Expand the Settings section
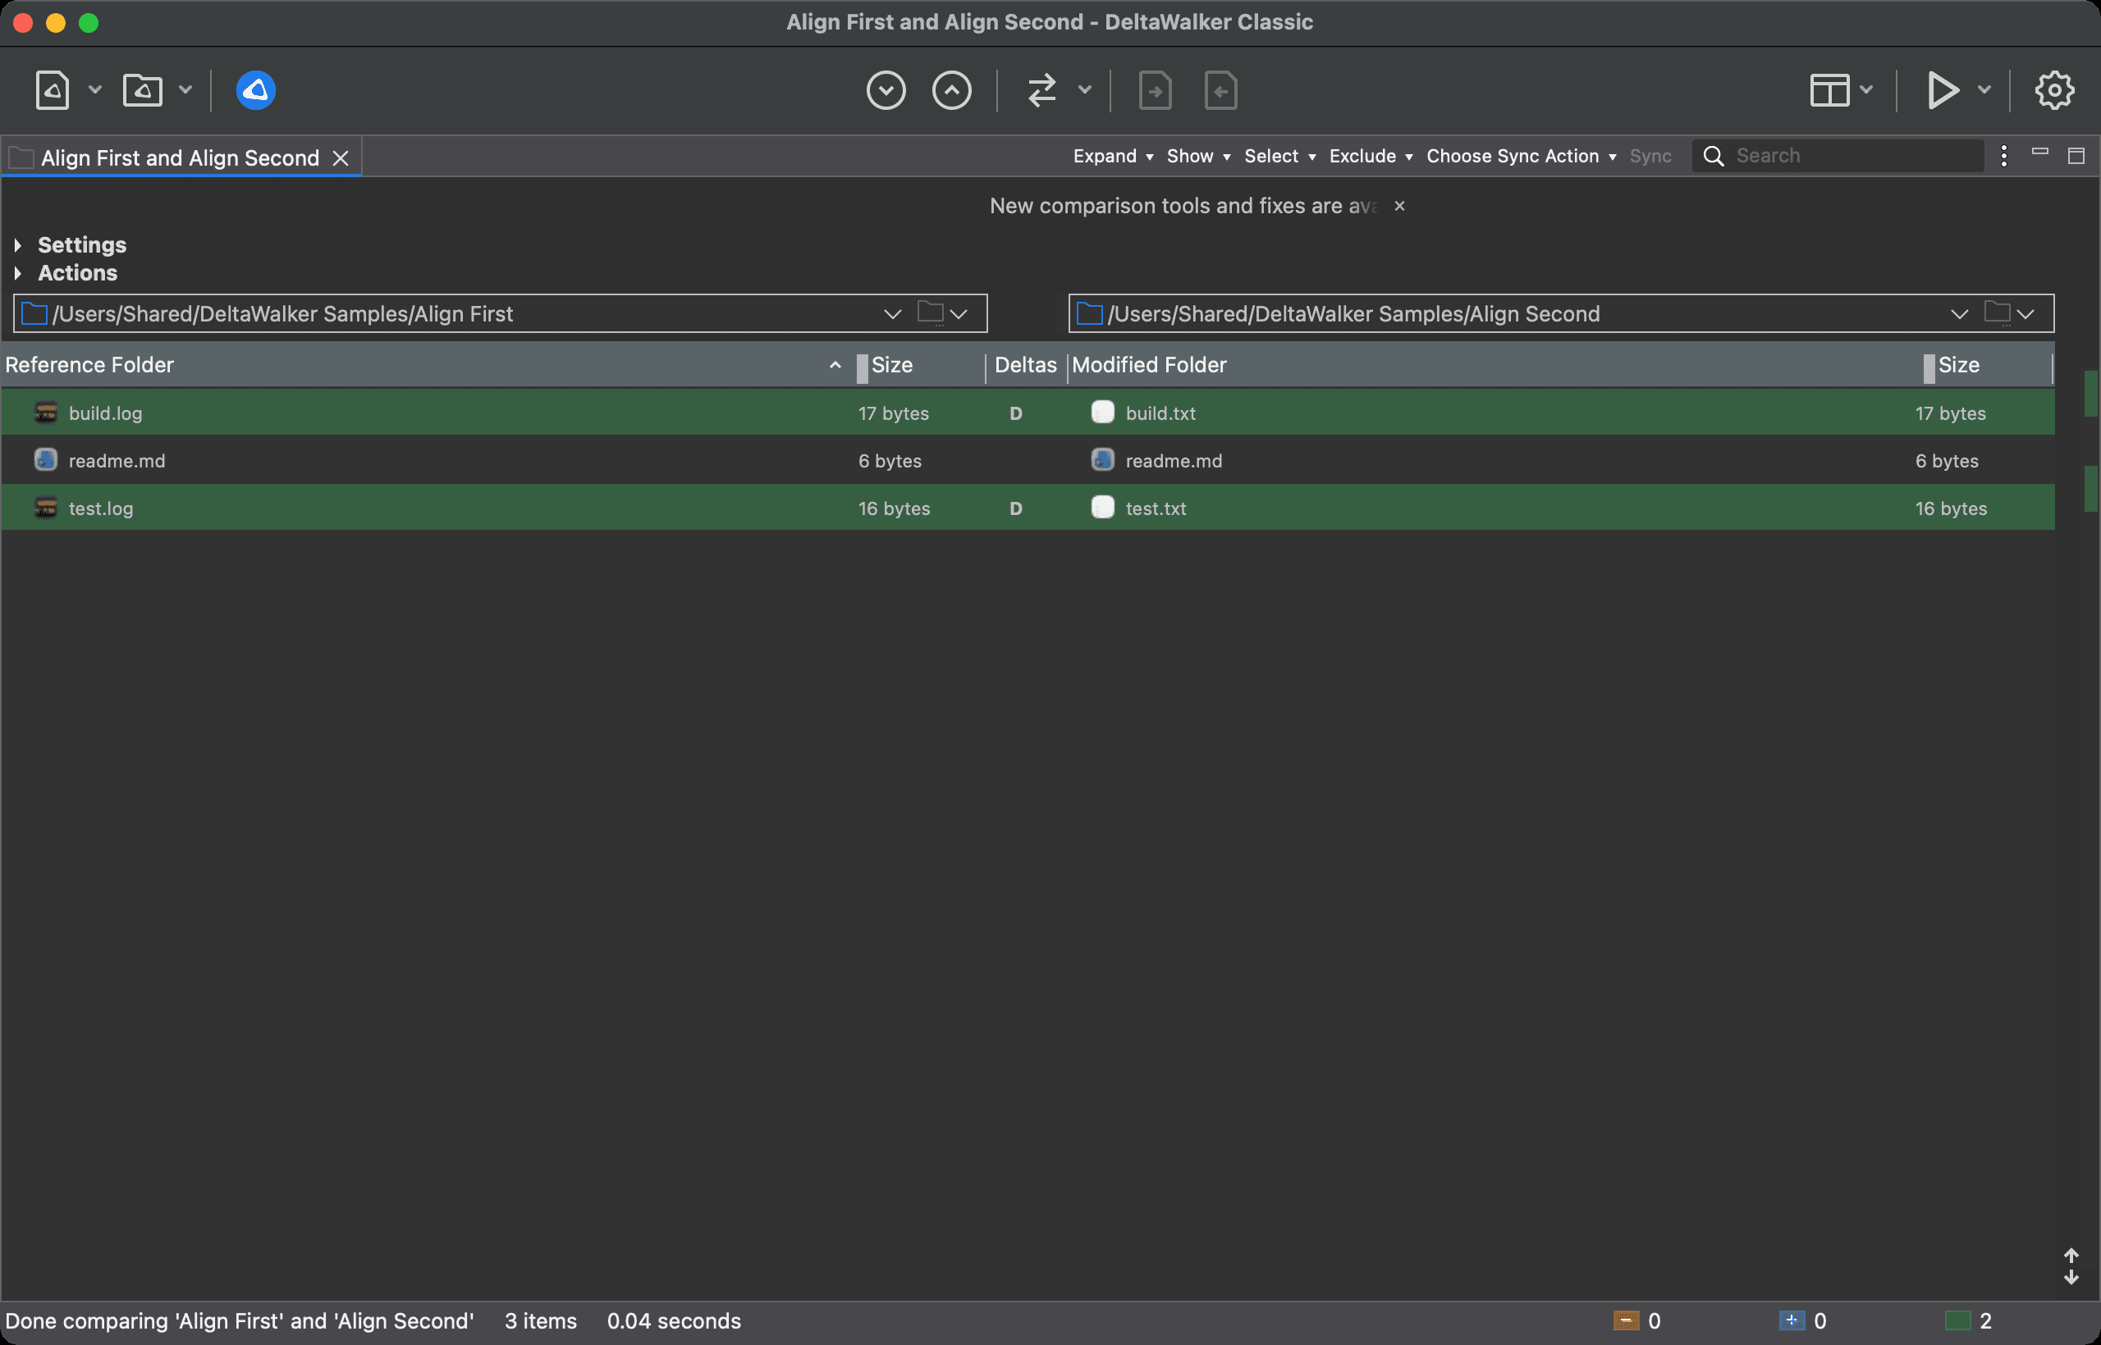The width and height of the screenshot is (2101, 1345). (x=17, y=245)
